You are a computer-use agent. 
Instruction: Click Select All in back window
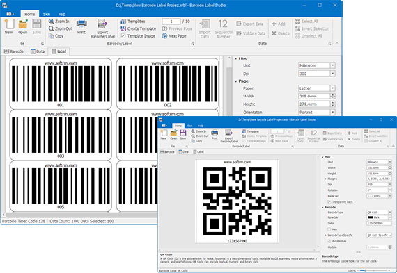(x=306, y=22)
